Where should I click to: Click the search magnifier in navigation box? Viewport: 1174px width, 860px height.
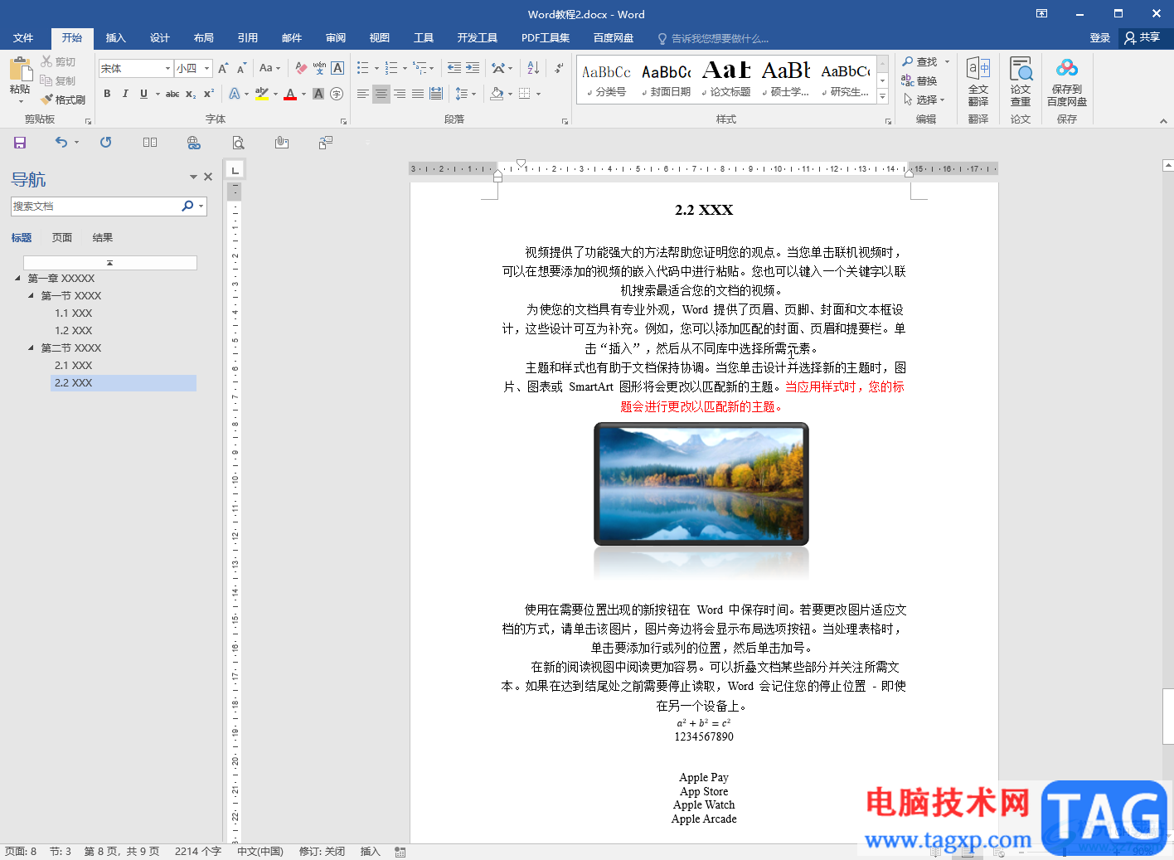click(x=187, y=206)
